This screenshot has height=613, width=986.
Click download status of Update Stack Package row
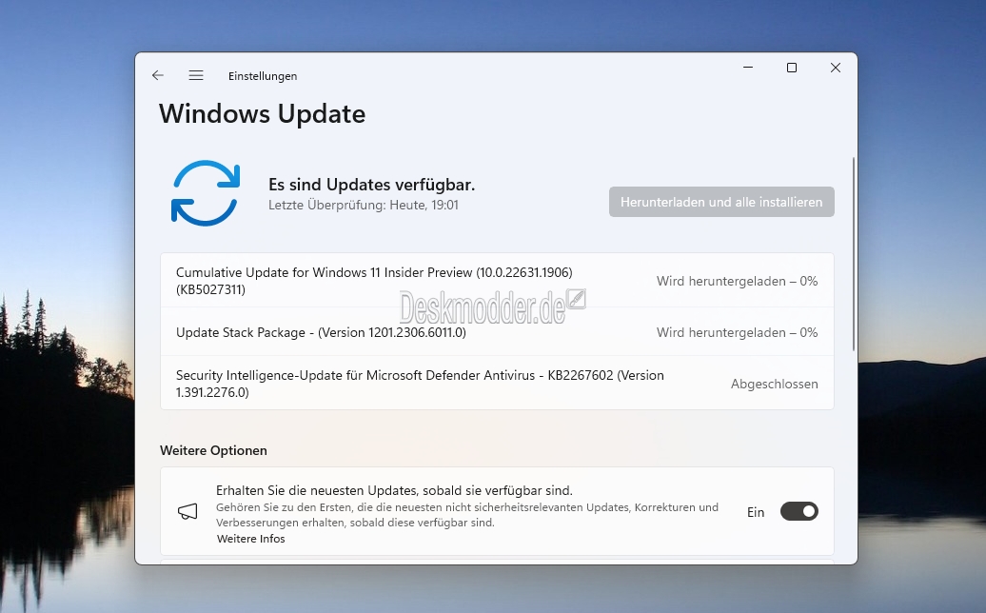(737, 332)
